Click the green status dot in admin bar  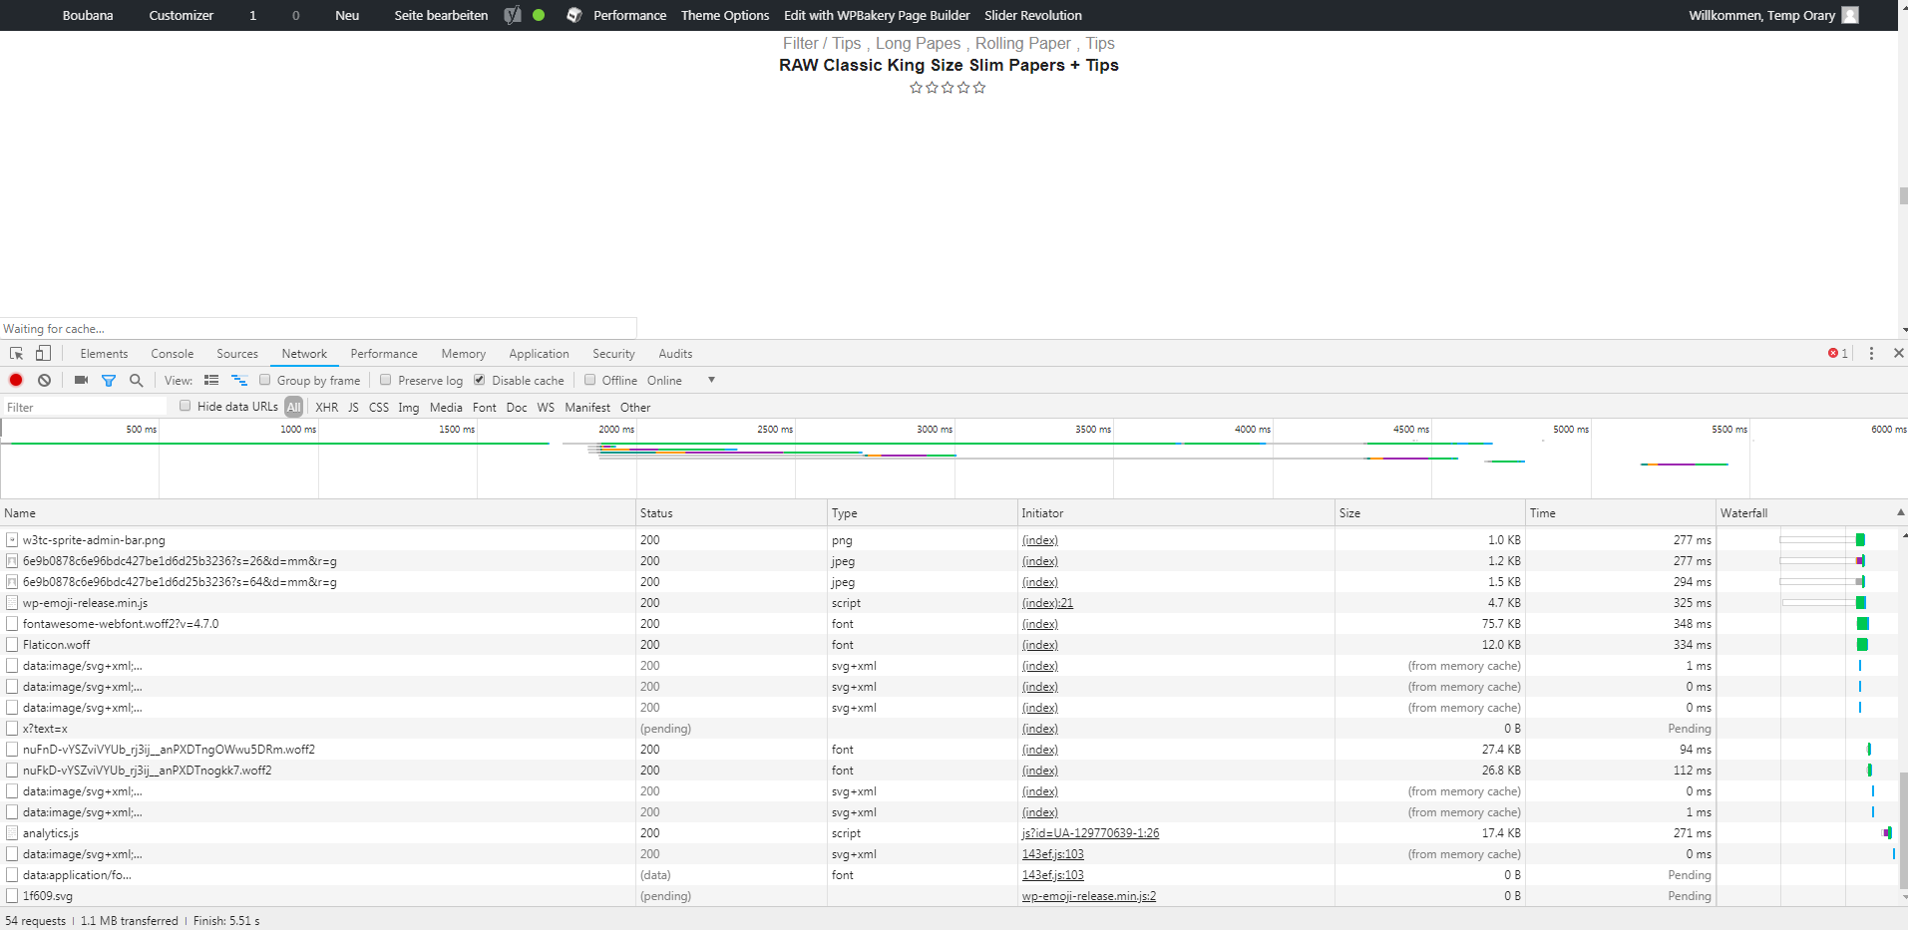click(539, 15)
